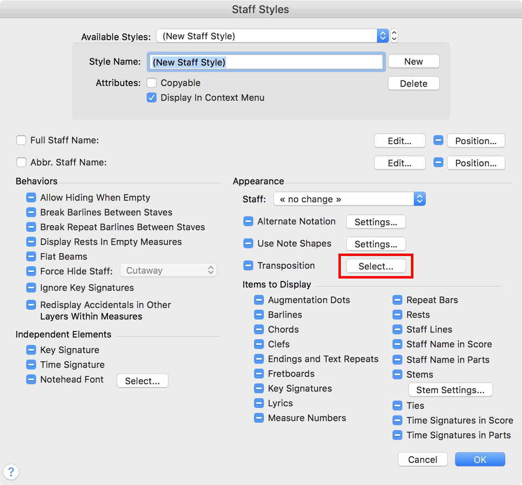Click Edit for Full Staff Name

click(399, 141)
